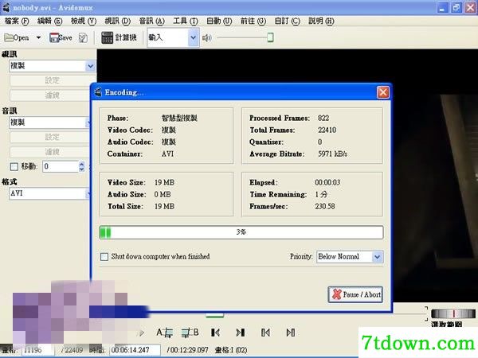Adjust the volume slider handle

pos(270,37)
